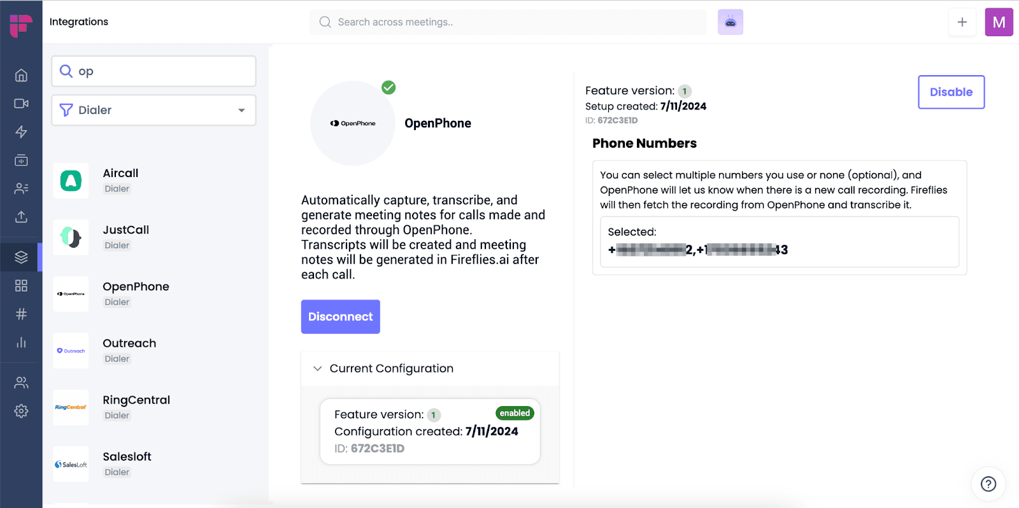Screen dimensions: 1019x508
Task: Open the calendar-style sidebar icon below the lightning bolt
Action: 21,160
